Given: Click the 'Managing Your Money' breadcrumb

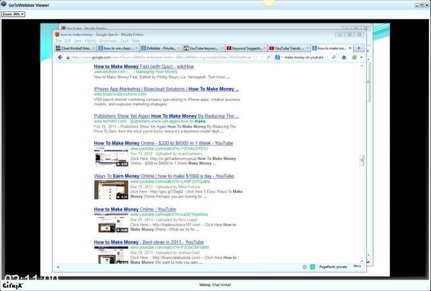Looking at the screenshot, I should click(156, 72).
